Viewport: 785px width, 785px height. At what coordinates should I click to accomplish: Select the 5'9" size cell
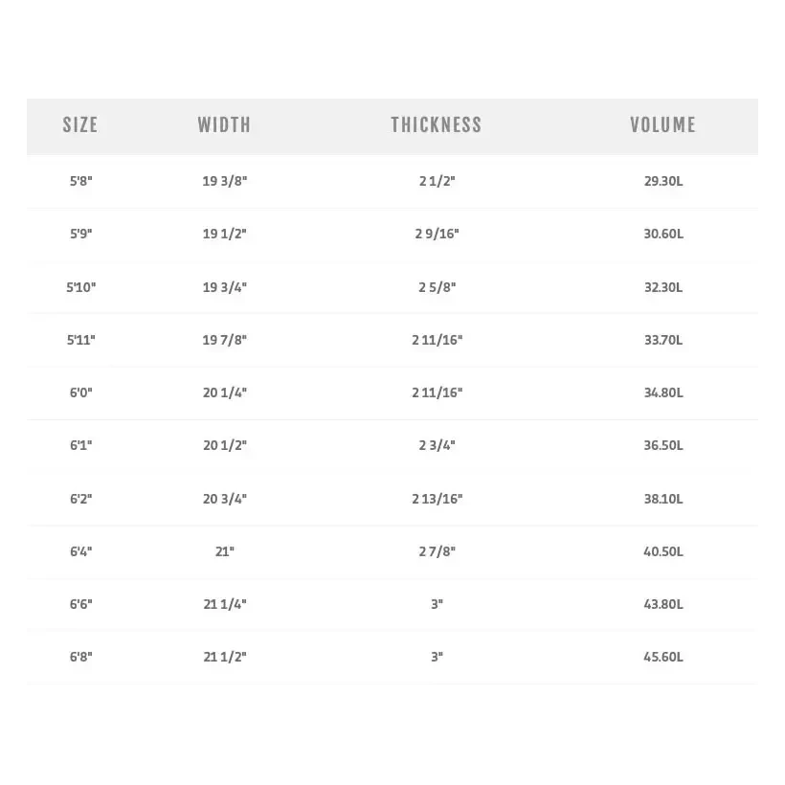click(81, 234)
